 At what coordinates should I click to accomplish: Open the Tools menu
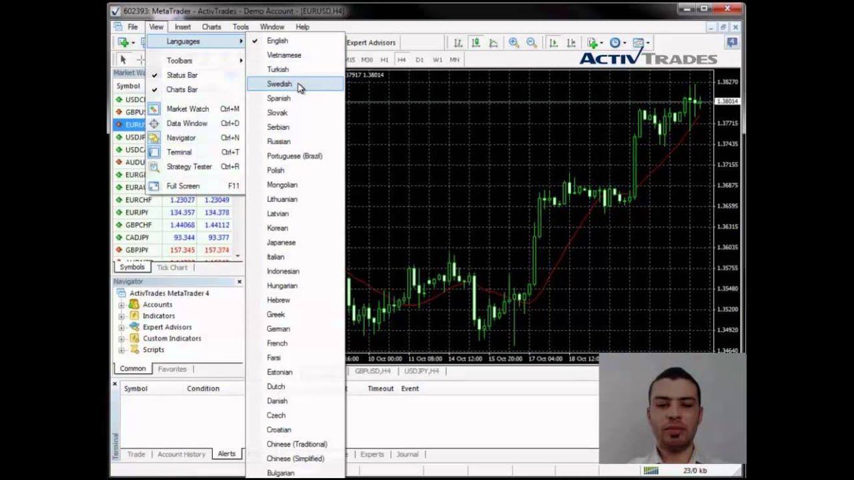point(241,27)
